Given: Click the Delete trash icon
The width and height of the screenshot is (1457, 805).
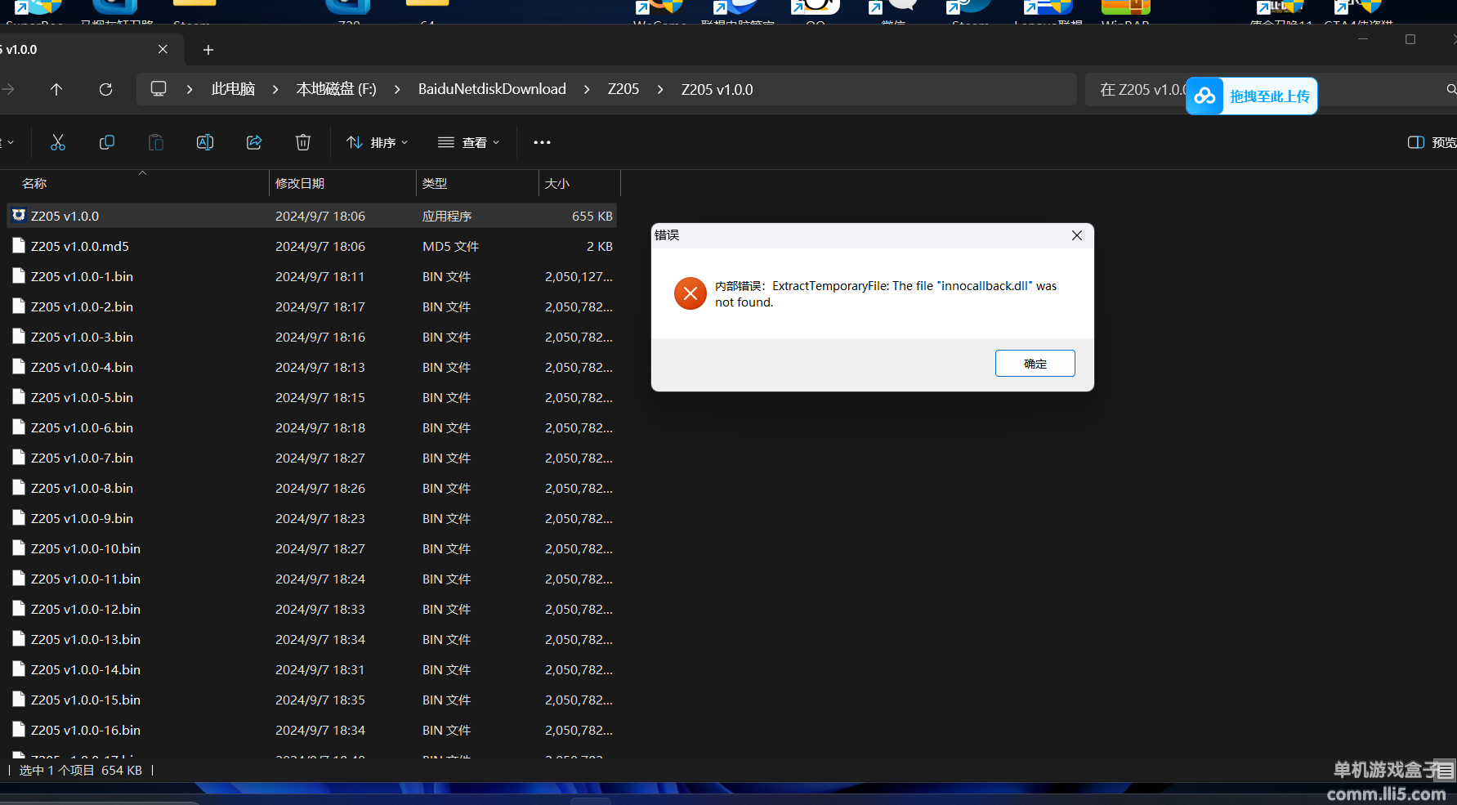Looking at the screenshot, I should click(303, 142).
